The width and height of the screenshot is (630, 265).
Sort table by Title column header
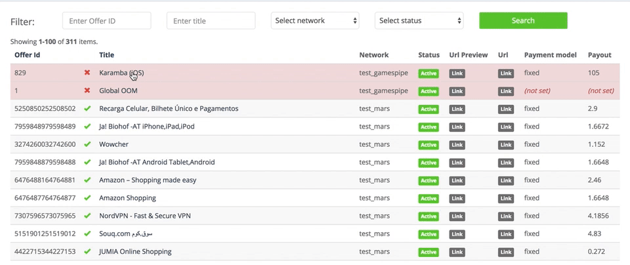click(106, 55)
